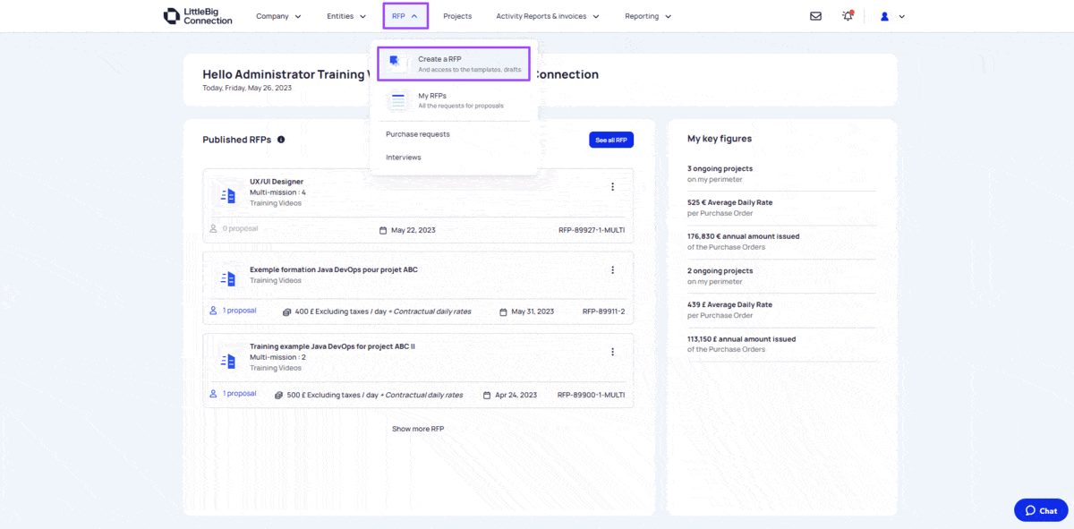Click the My key figures heading
This screenshot has width=1074, height=529.
click(x=720, y=139)
